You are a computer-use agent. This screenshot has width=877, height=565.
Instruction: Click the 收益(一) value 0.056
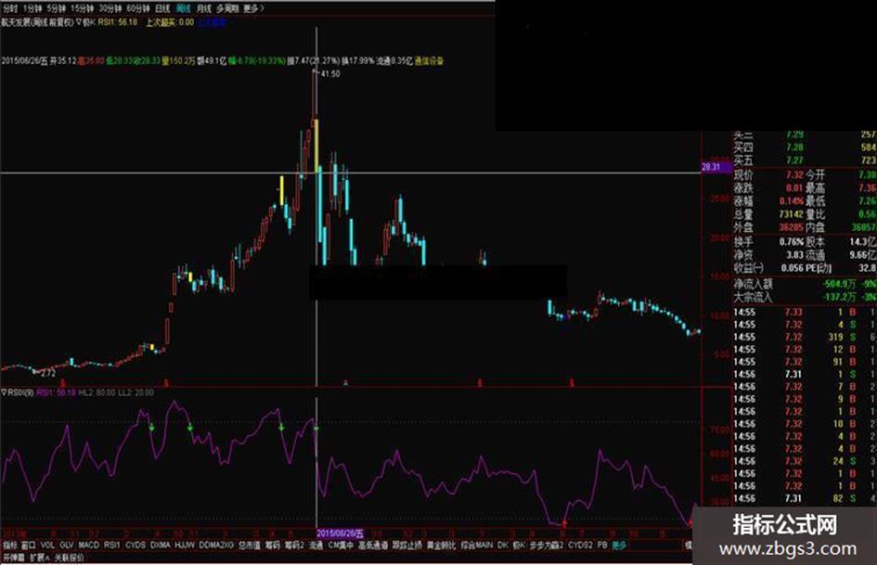pos(792,268)
